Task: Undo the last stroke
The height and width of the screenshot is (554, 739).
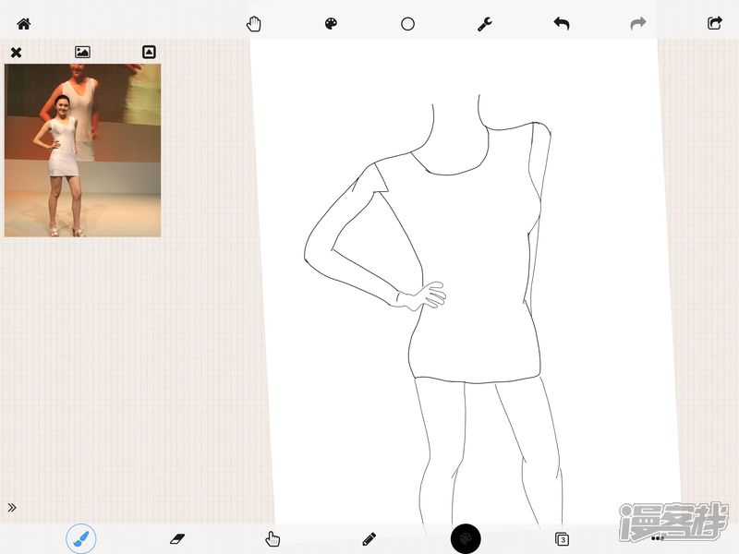Action: coord(561,24)
